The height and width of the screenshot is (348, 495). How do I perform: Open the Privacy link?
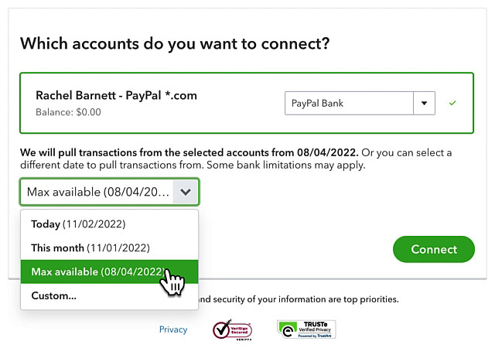tap(173, 329)
